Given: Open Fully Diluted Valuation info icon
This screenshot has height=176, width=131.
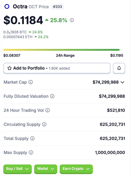Looking at the screenshot, I should pos(52,96).
